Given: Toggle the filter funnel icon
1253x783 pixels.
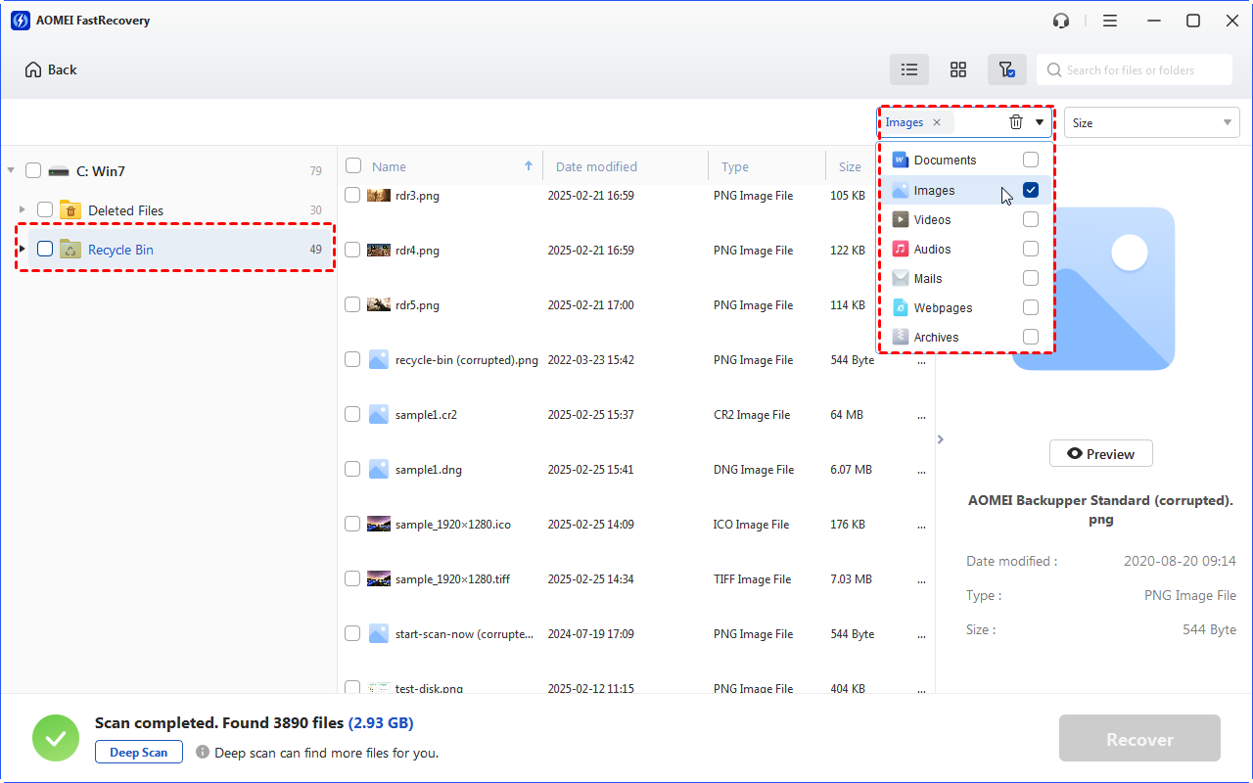Looking at the screenshot, I should pos(1006,69).
